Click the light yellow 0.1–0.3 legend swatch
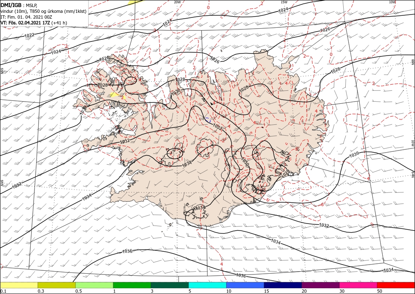This screenshot has height=294, width=415. (19, 285)
